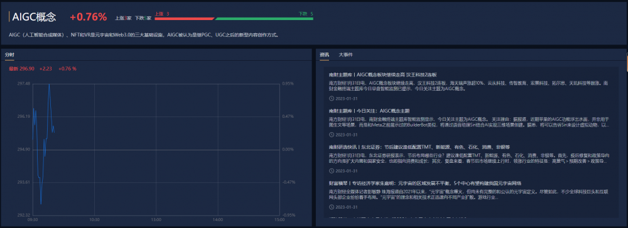Viewport: 628px width, 228px height.
Task: Open headline AIGC概念板块继续走高 汉王科技2连板
Action: [382, 75]
